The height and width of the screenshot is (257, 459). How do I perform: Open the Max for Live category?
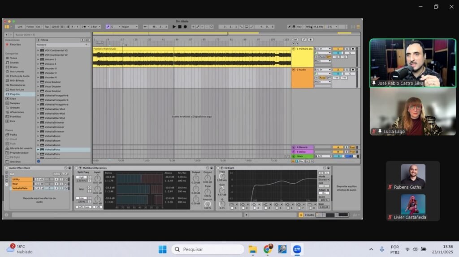pos(17,90)
